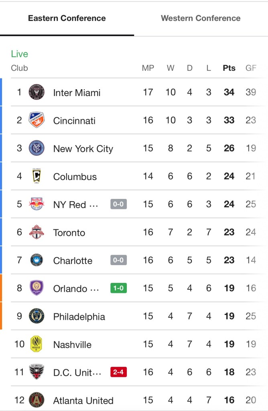The width and height of the screenshot is (268, 411).
Task: Click the Charlotte FC logo
Action: 37,260
